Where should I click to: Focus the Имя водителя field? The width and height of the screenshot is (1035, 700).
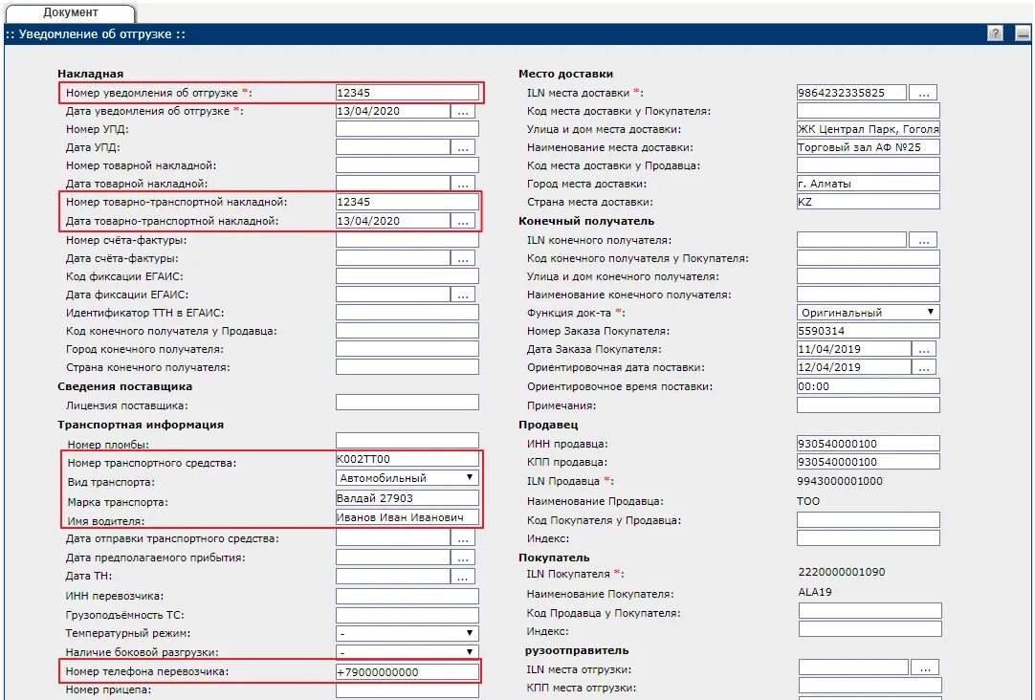click(x=407, y=517)
